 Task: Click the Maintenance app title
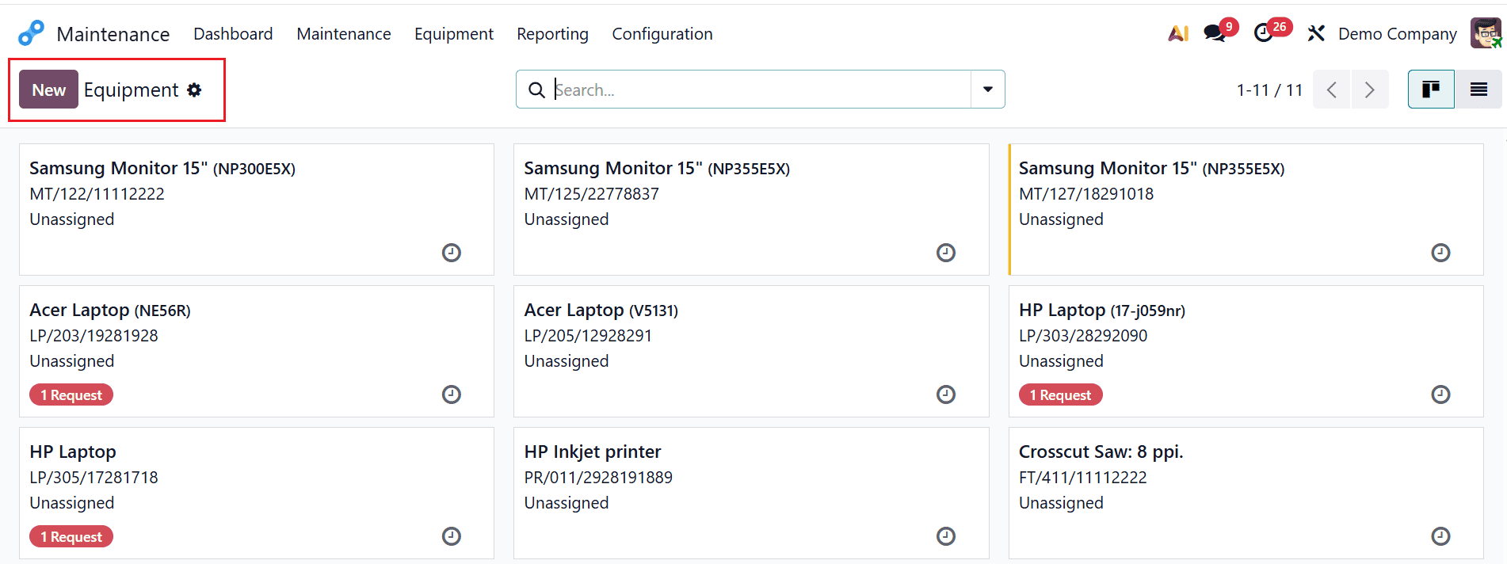tap(113, 34)
